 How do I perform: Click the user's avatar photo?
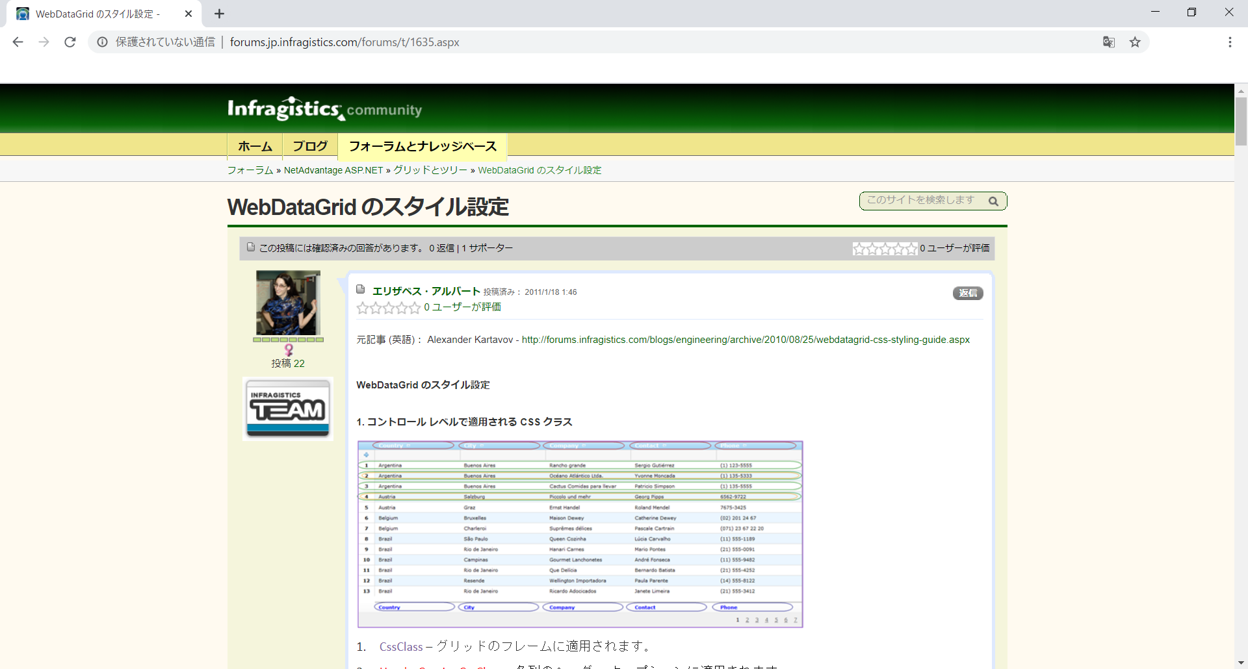point(288,302)
